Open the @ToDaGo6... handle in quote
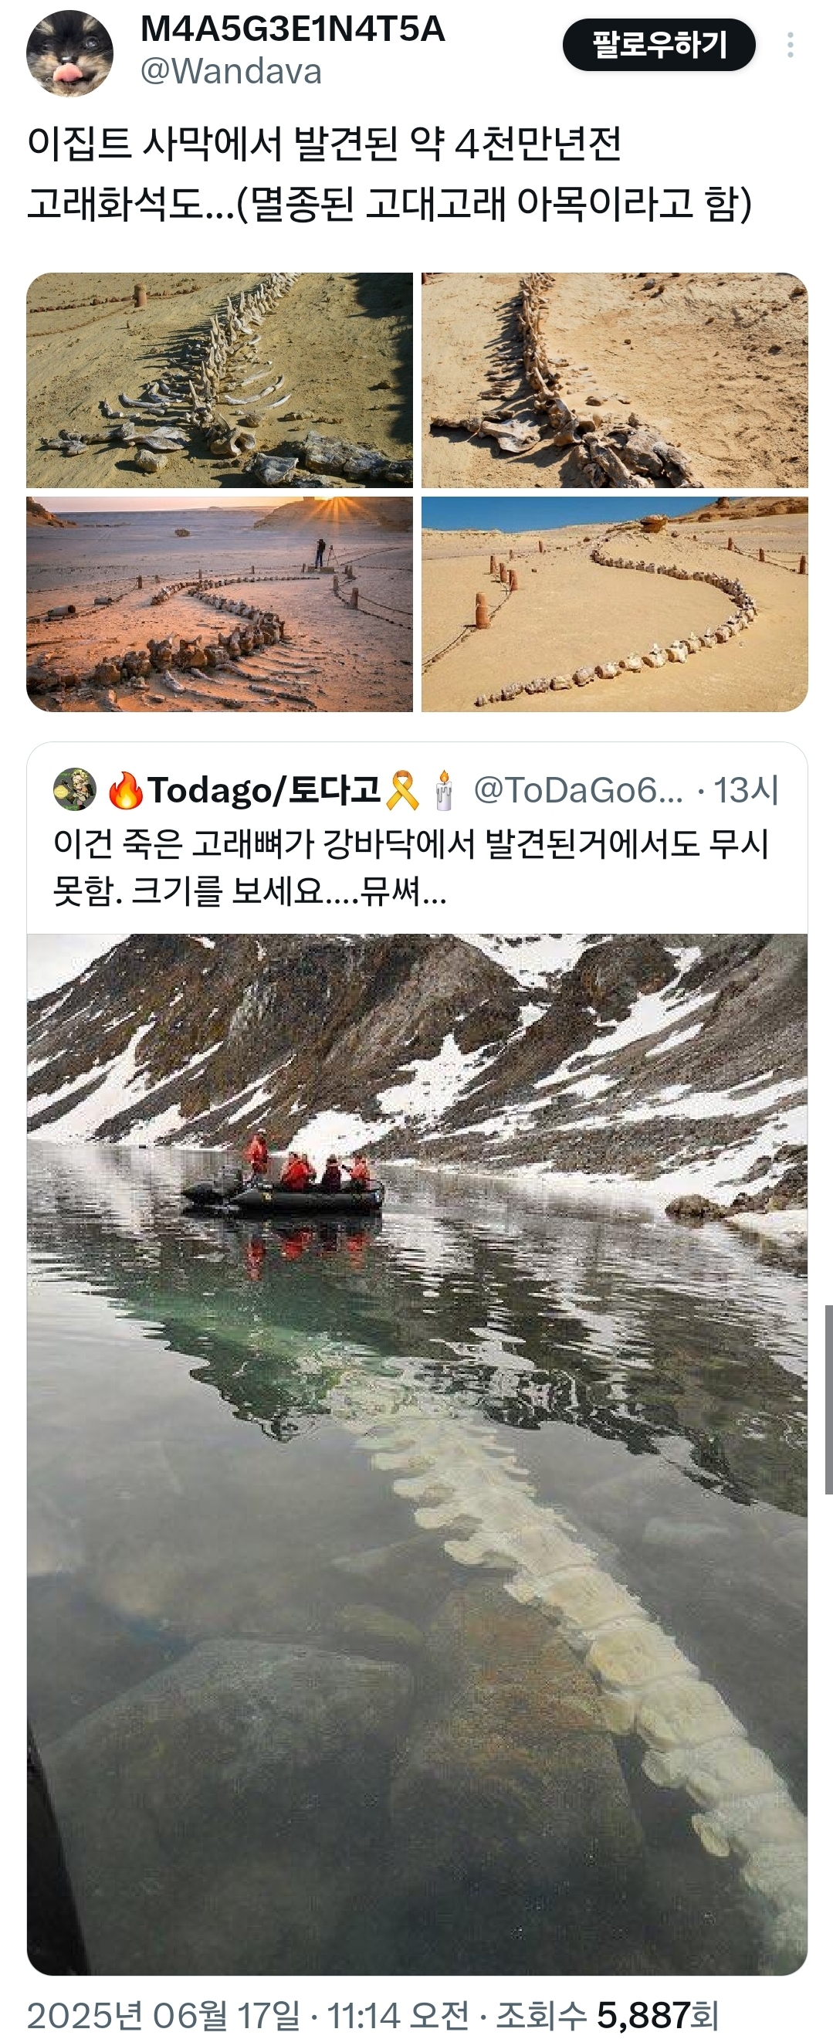Viewport: 833px width, 2039px height. (578, 790)
